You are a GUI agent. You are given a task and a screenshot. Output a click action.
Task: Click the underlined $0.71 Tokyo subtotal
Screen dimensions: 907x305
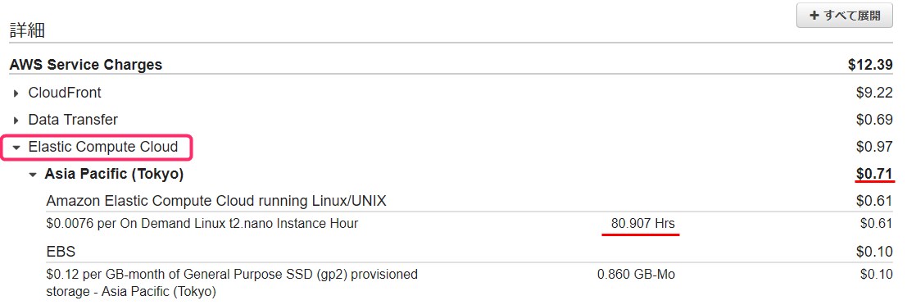pos(874,174)
